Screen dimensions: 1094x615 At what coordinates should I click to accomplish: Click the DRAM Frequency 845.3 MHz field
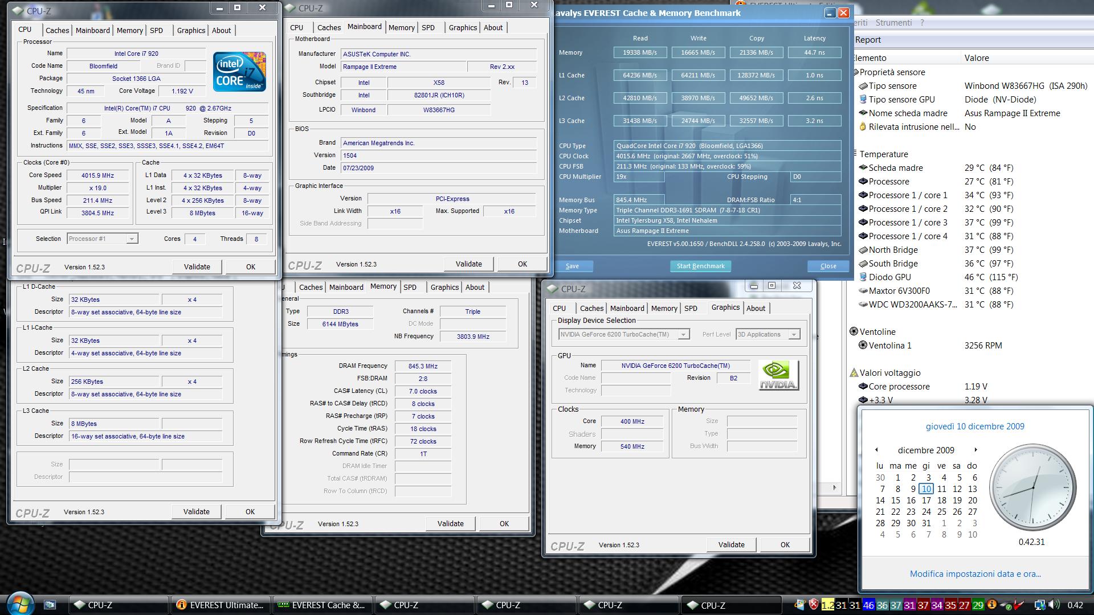[423, 366]
